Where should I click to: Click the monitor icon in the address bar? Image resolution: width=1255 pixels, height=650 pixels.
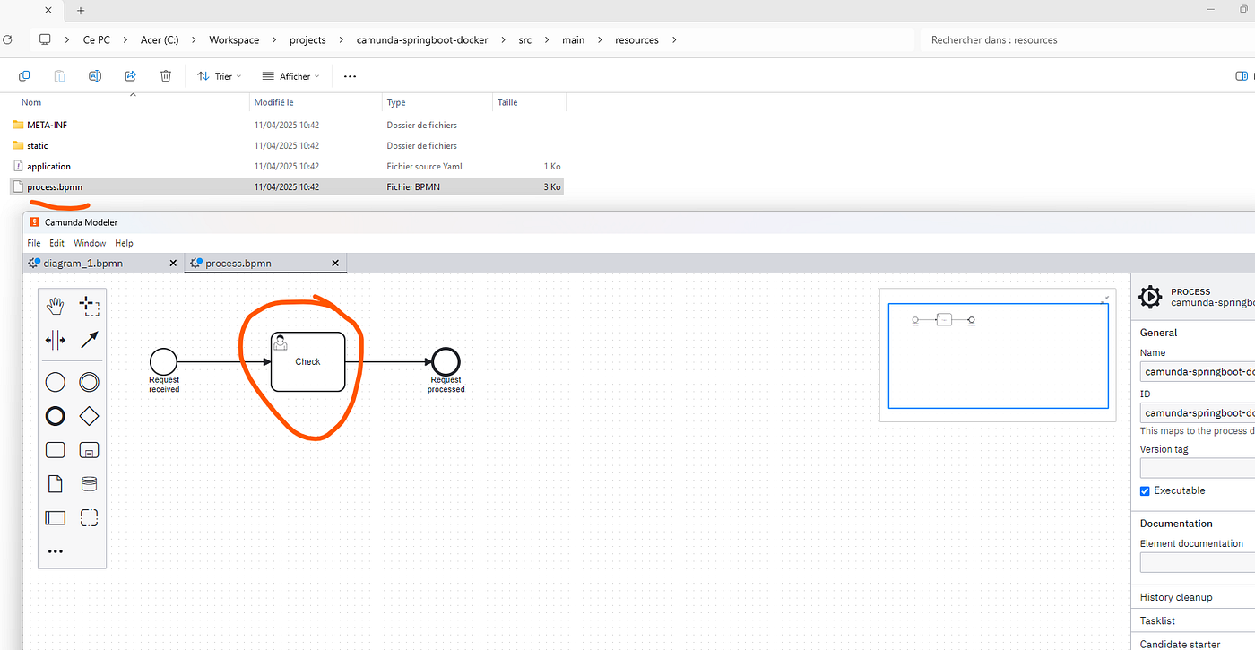pos(45,39)
